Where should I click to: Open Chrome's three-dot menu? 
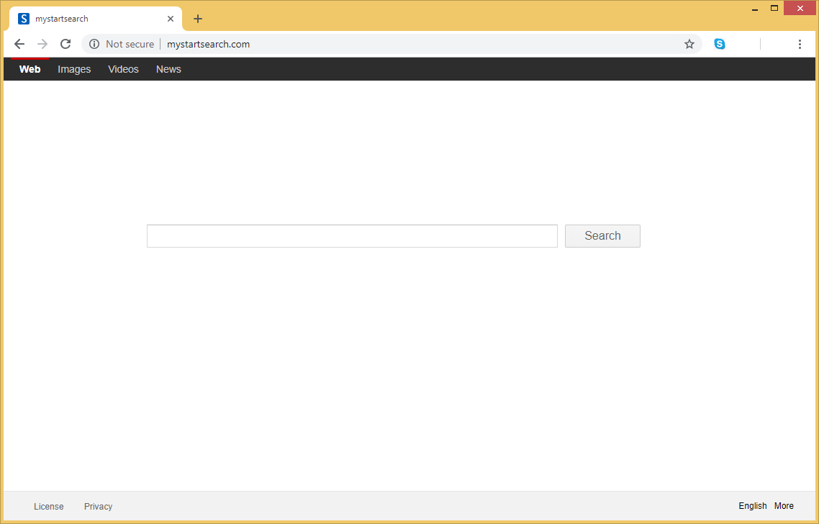click(800, 44)
